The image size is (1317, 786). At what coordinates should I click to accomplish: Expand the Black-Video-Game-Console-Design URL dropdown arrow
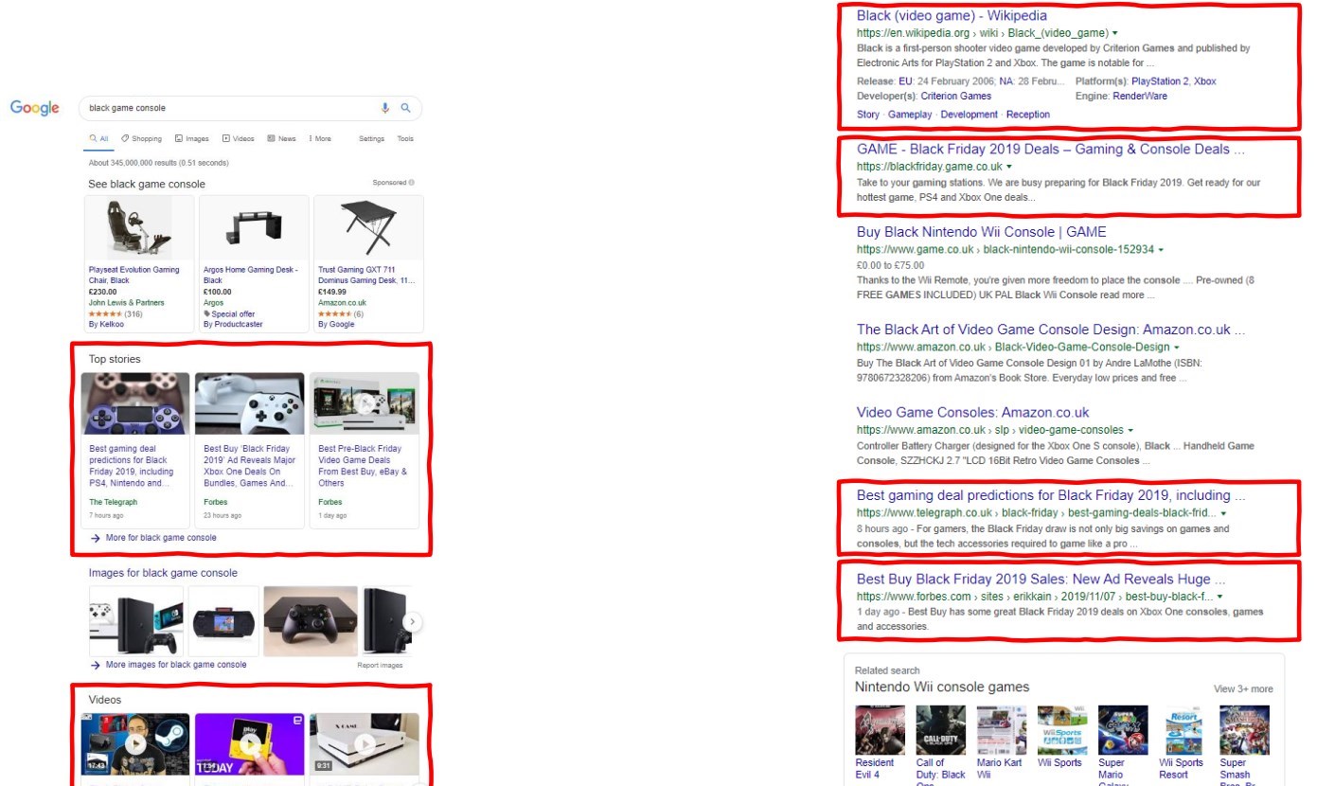tap(1177, 348)
